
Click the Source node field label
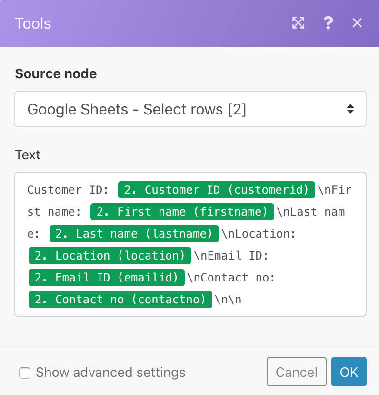click(x=56, y=74)
